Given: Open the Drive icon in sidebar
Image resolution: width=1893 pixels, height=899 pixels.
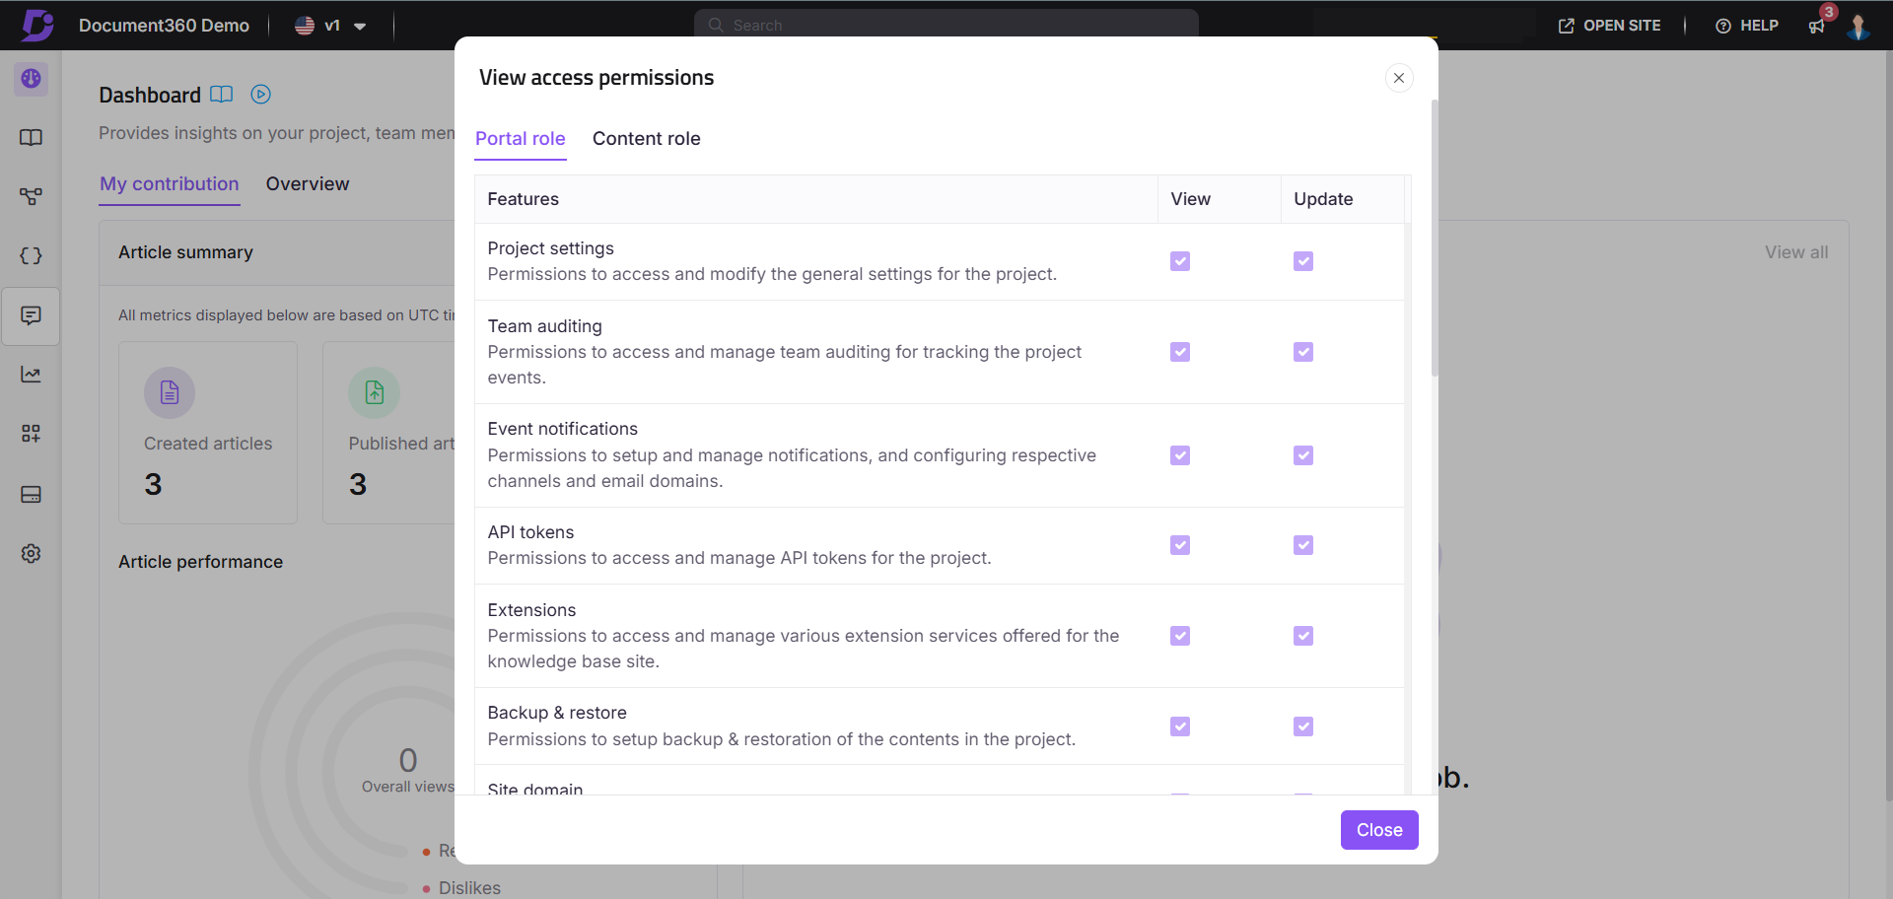Looking at the screenshot, I should 31,494.
